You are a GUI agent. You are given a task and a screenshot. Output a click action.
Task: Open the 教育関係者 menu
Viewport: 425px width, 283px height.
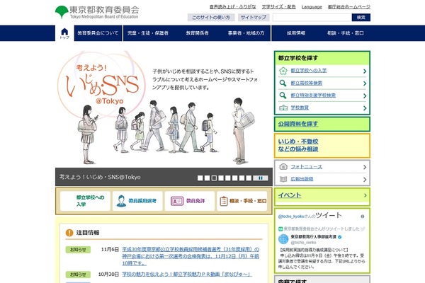197,33
